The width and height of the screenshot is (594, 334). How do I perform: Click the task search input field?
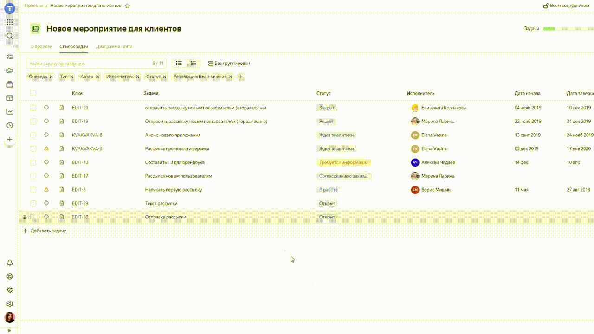[x=88, y=64]
